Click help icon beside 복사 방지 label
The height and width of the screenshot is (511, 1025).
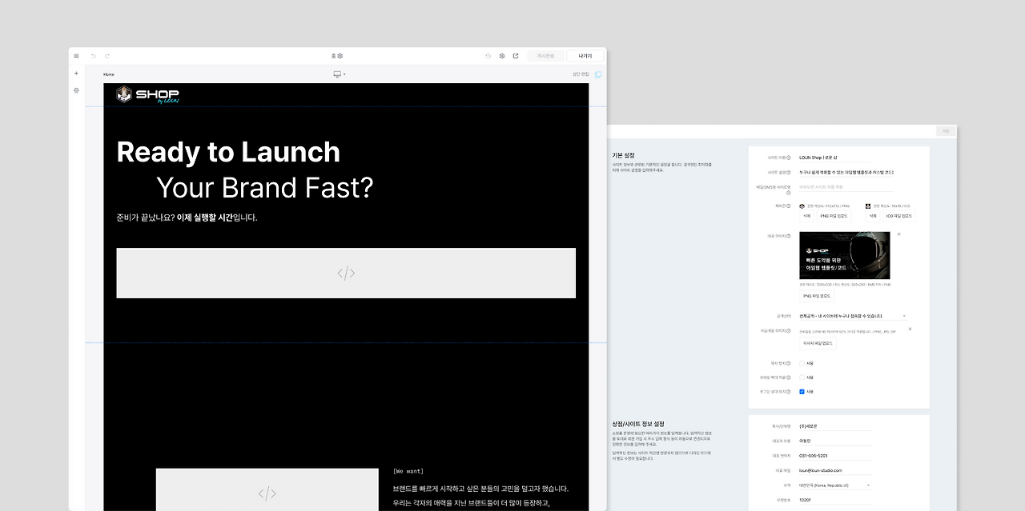pos(789,363)
